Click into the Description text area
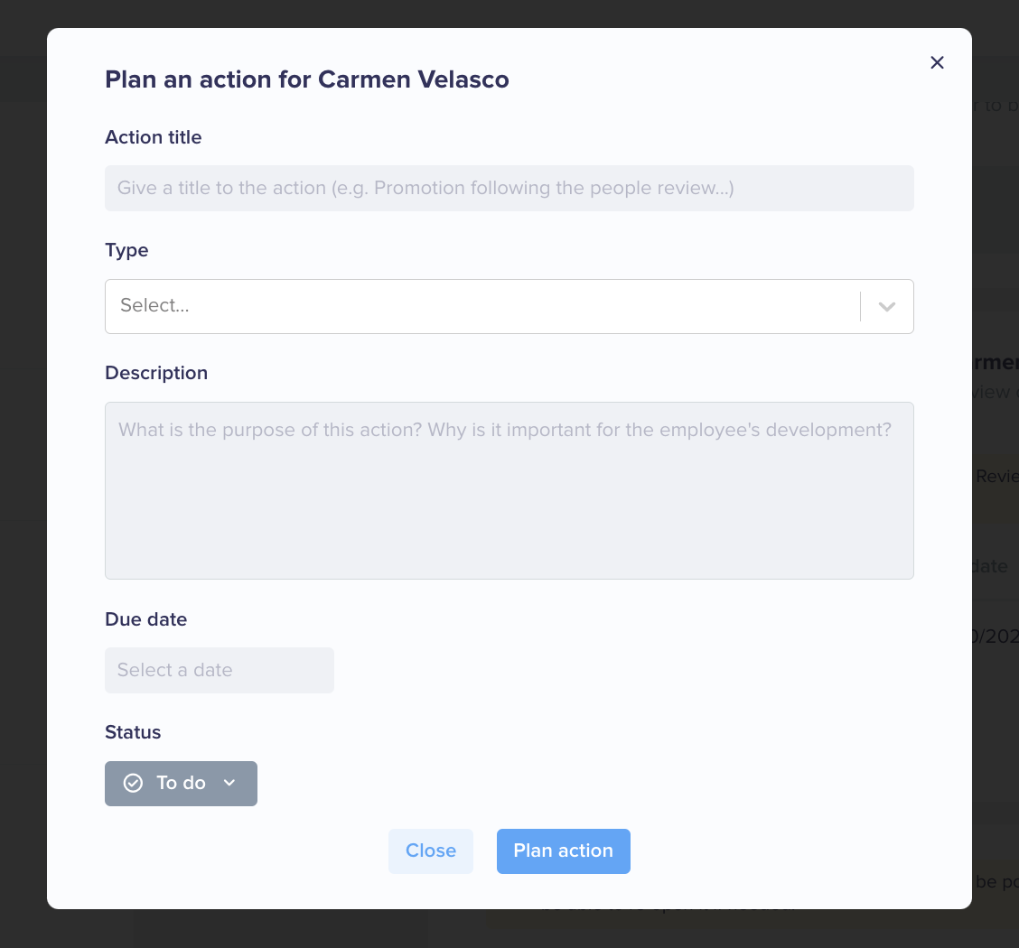Screen dimensions: 1019x948 click(509, 490)
